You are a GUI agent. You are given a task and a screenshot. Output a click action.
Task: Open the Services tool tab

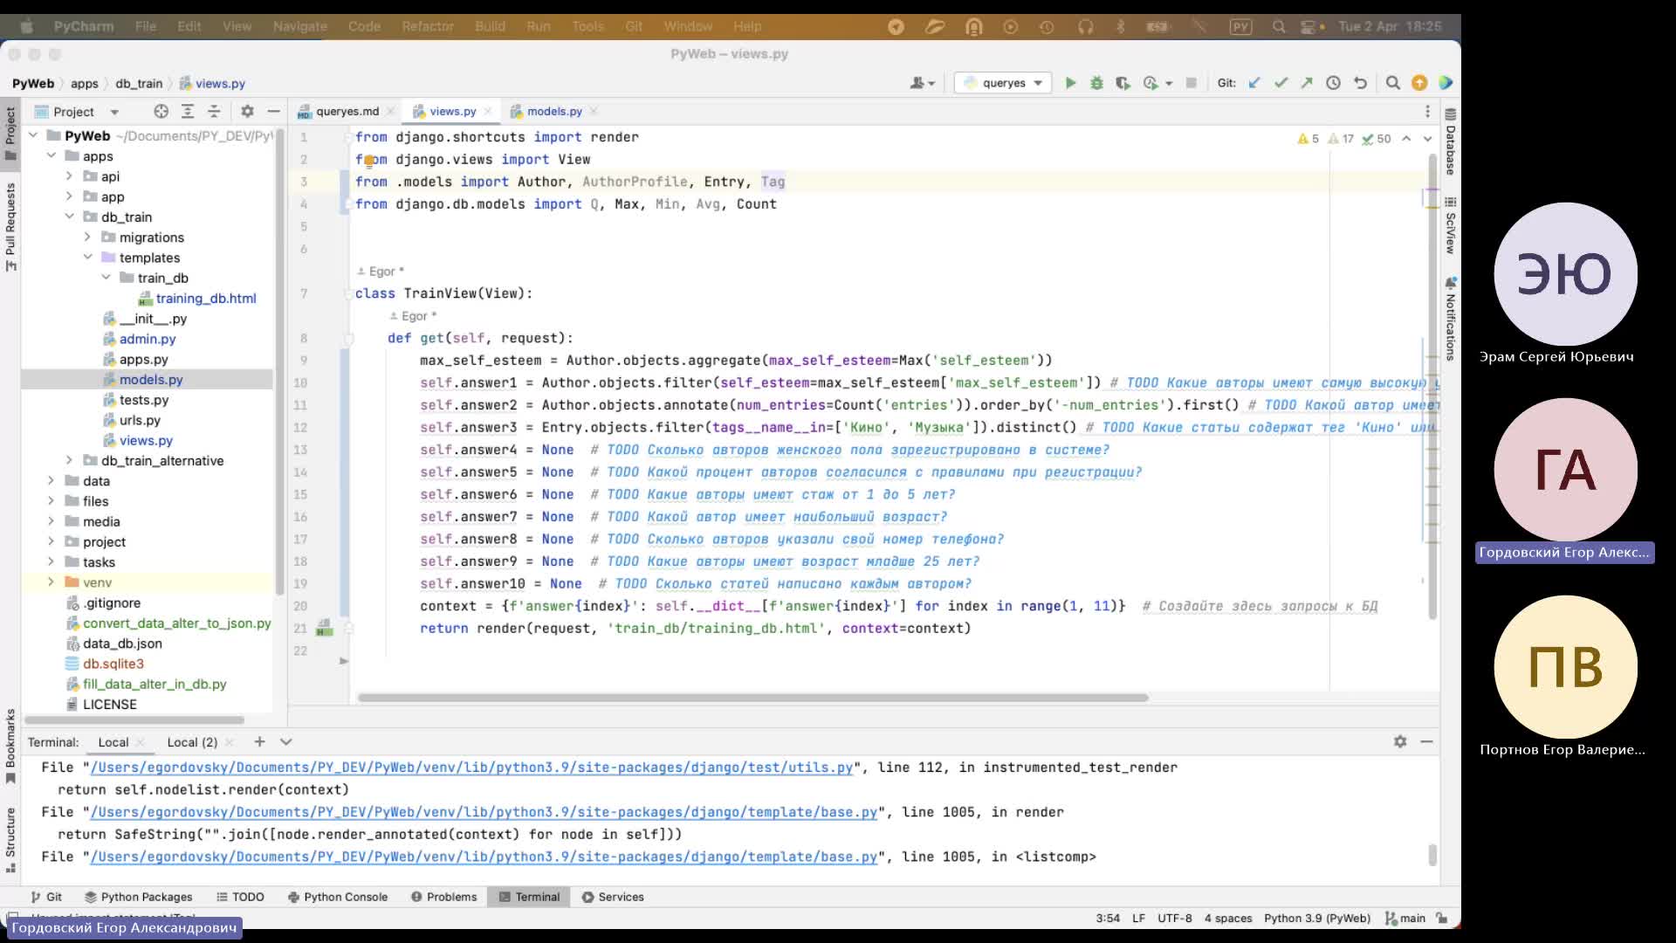pyautogui.click(x=613, y=897)
